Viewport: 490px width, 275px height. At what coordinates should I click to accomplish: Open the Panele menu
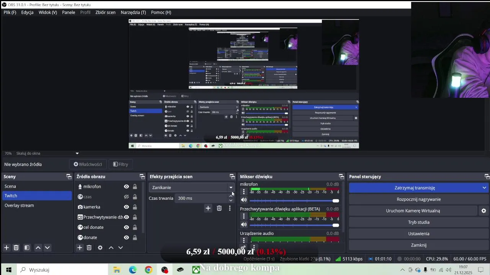tap(69, 12)
